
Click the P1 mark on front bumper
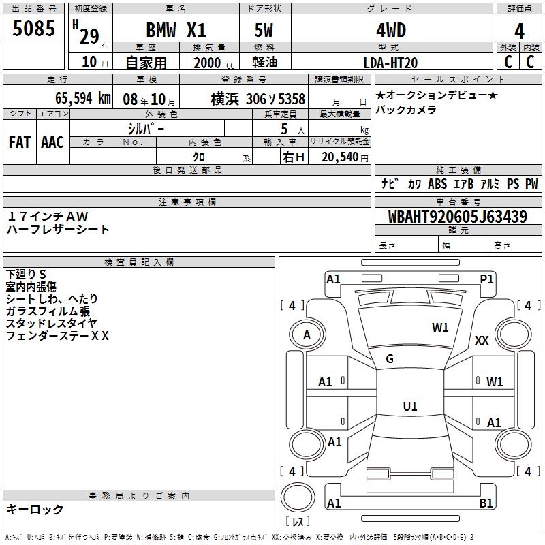pos(486,279)
